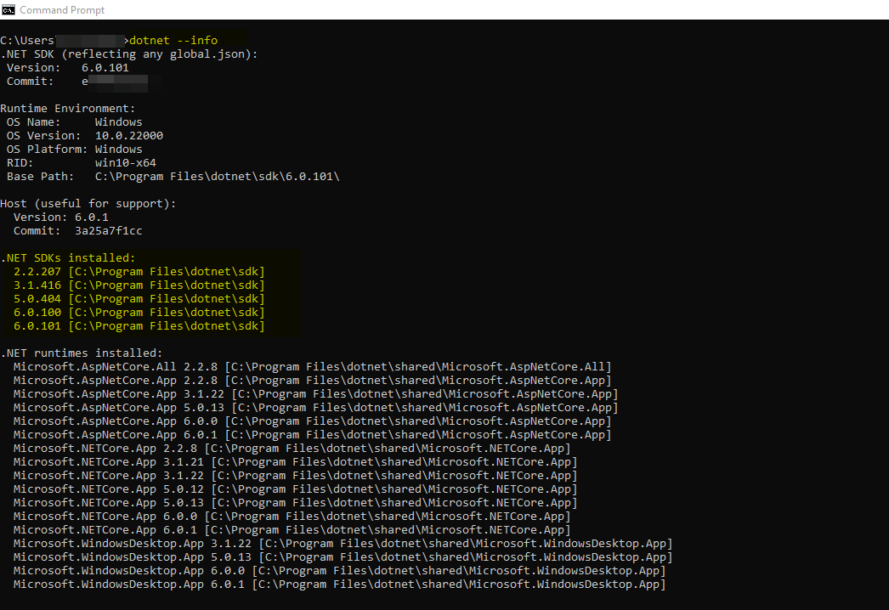Click the SDK Version: 6.0.101 line

[x=67, y=67]
